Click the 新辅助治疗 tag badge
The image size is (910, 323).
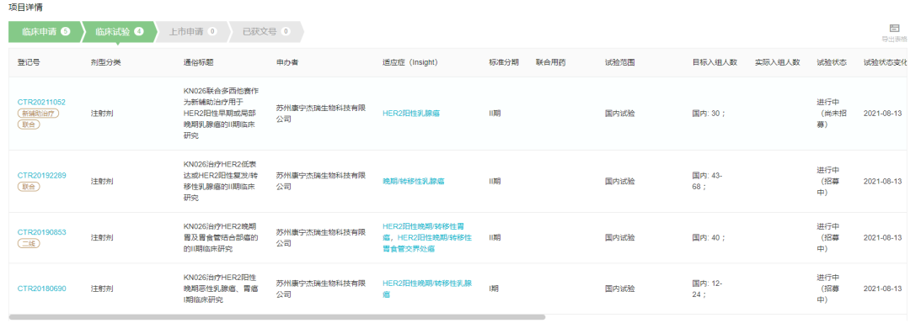tap(38, 114)
